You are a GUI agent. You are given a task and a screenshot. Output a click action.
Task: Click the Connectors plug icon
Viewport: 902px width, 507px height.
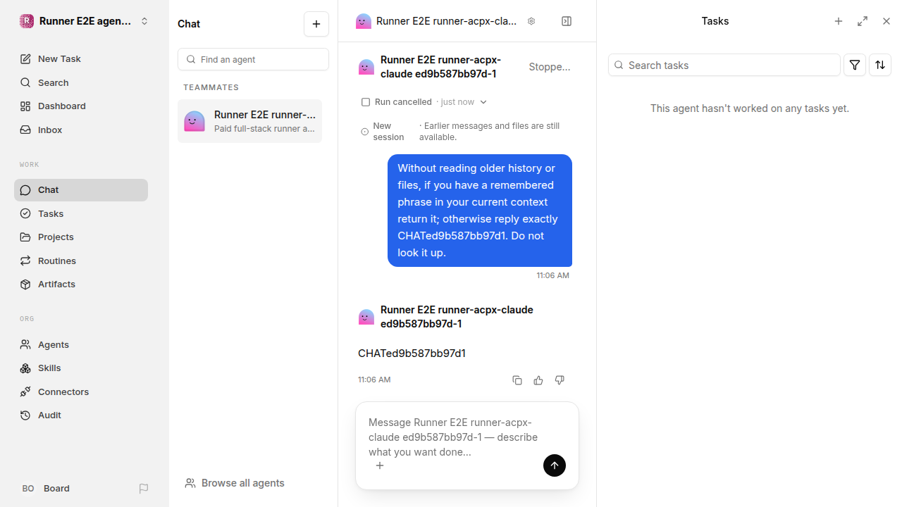(25, 392)
